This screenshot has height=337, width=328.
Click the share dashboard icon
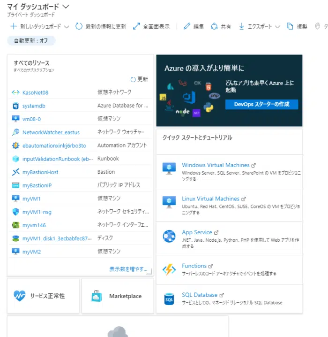coord(214,27)
